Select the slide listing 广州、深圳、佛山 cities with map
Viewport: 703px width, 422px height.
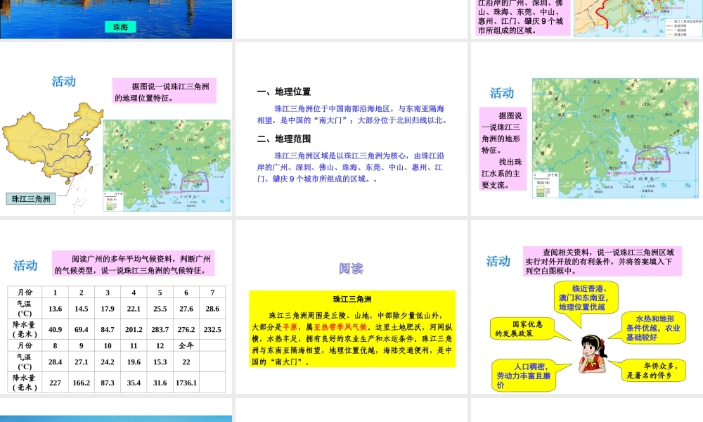point(587,19)
